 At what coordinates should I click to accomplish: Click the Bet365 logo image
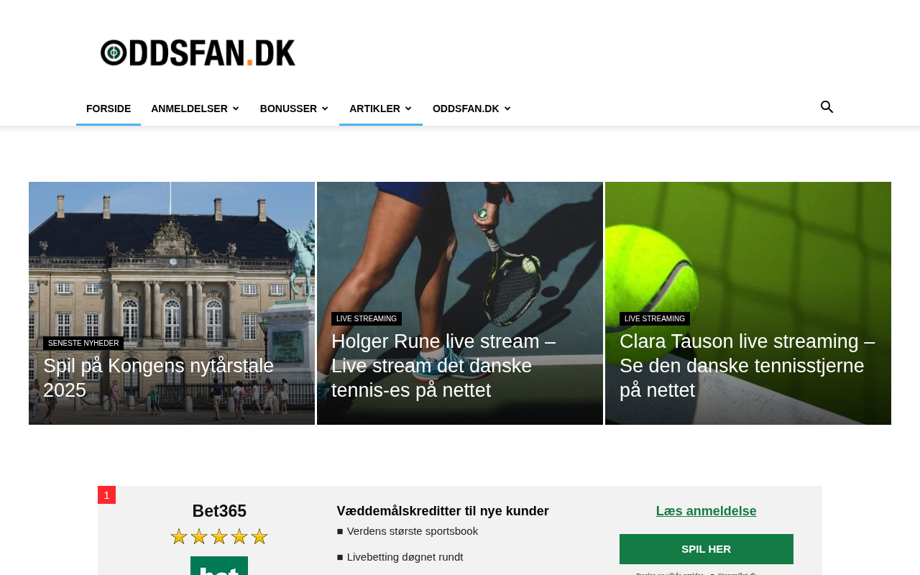point(219,566)
